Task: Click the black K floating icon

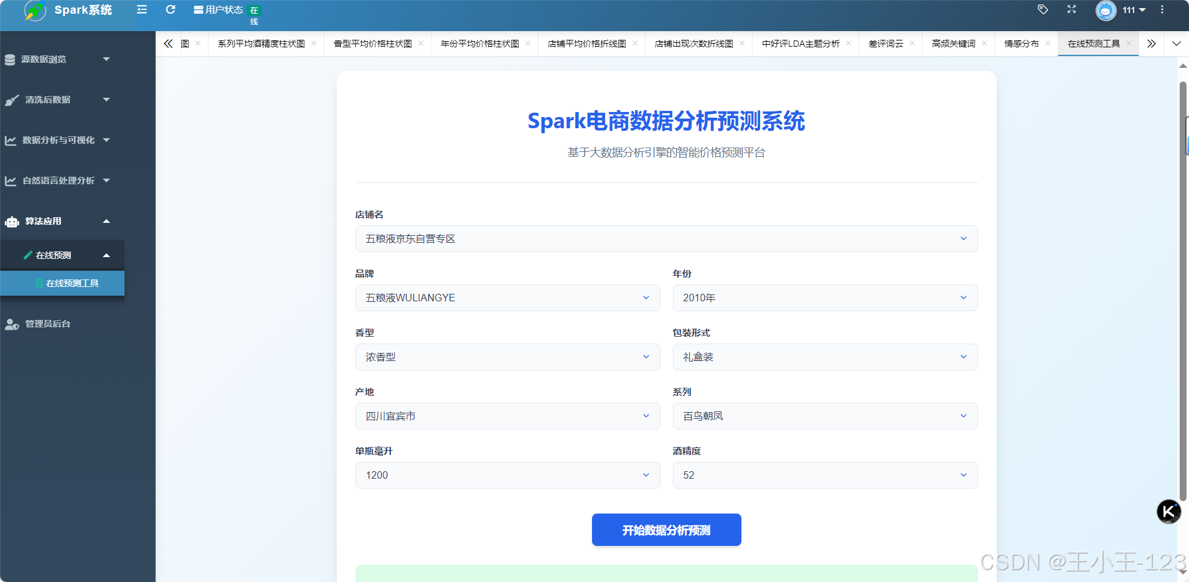Action: (x=1168, y=512)
